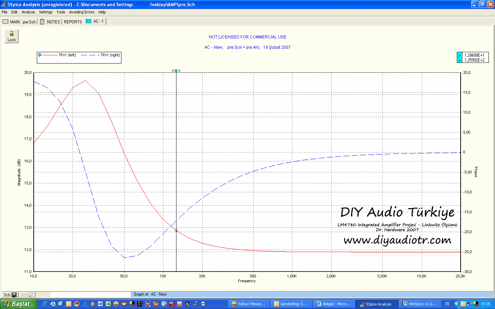This screenshot has width=495, height=309.
Task: Switch to WinSpice taskbar window
Action: tap(419, 304)
